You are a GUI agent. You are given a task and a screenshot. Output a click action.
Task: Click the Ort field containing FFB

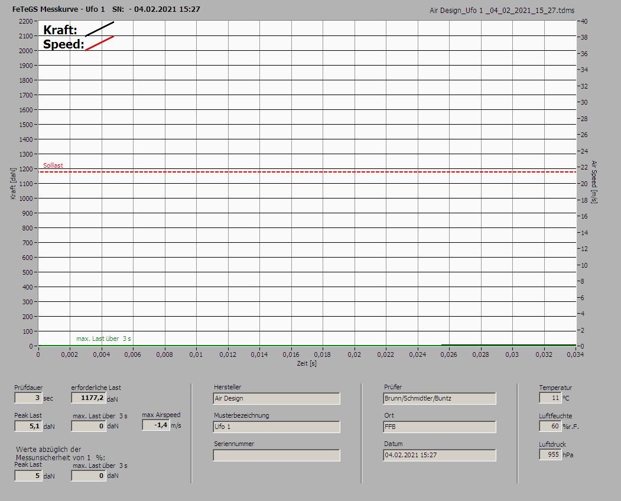point(440,427)
